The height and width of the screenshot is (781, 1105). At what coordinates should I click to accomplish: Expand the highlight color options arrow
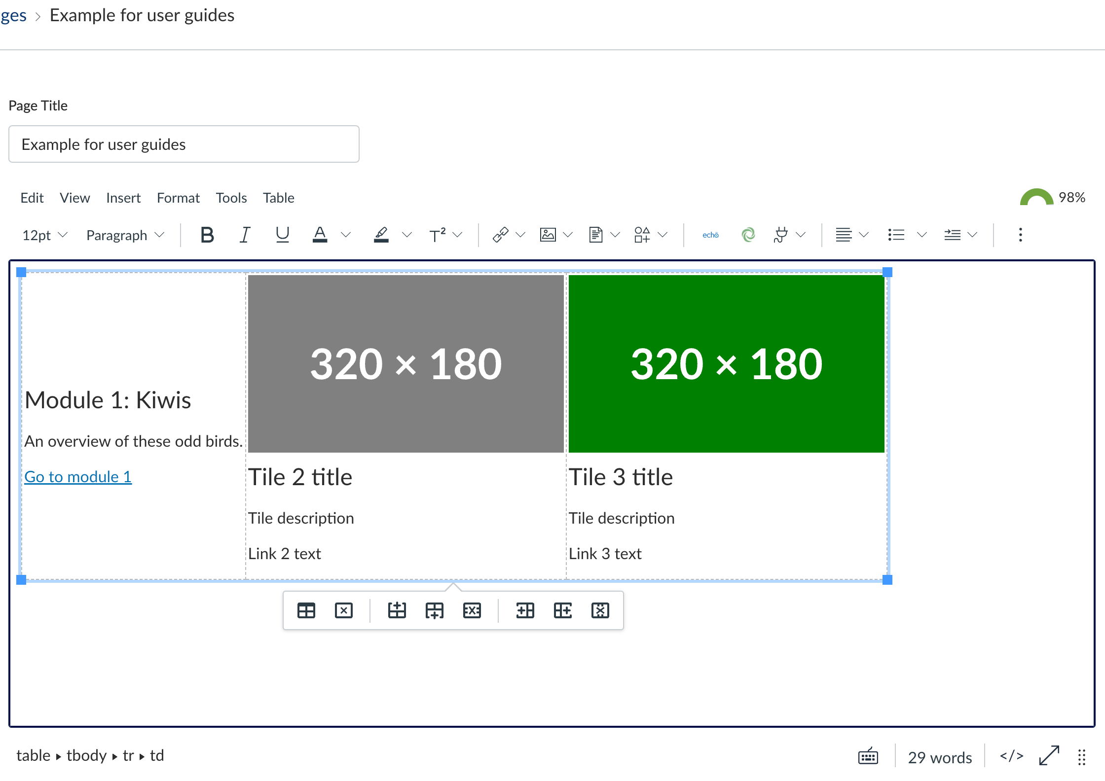pos(407,235)
